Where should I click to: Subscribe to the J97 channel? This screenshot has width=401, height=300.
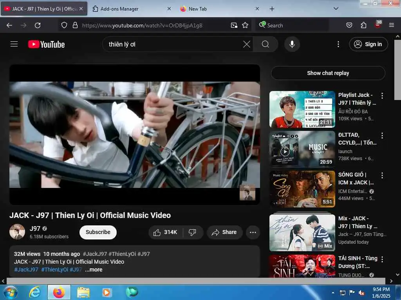[98, 232]
